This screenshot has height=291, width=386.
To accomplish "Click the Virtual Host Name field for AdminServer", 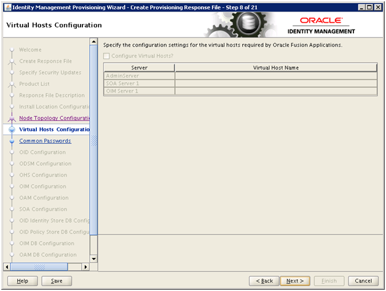I will point(276,76).
